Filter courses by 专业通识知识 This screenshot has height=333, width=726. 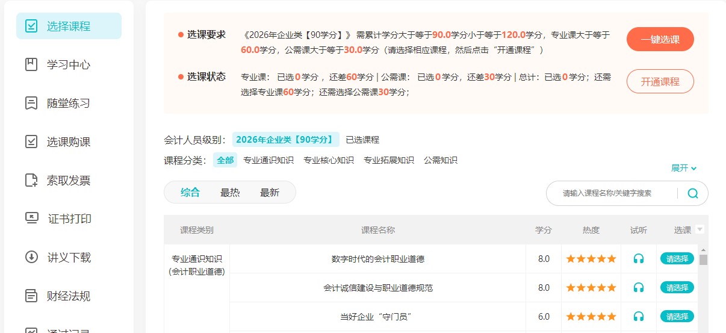[268, 160]
